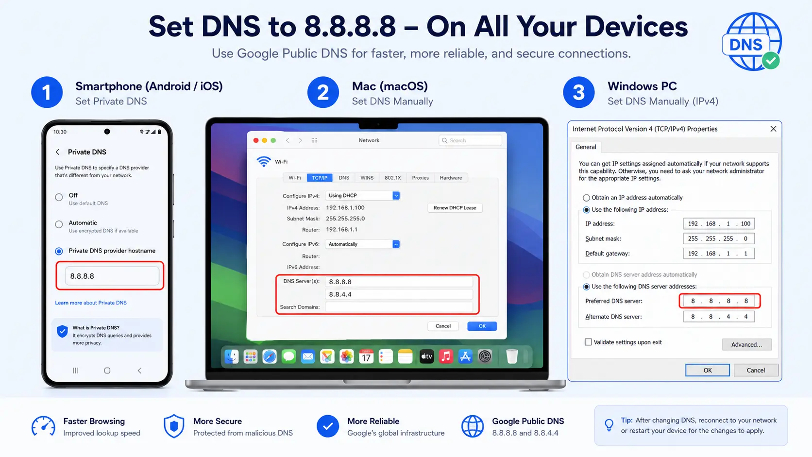Click the Preferred DNS server field

coord(719,301)
